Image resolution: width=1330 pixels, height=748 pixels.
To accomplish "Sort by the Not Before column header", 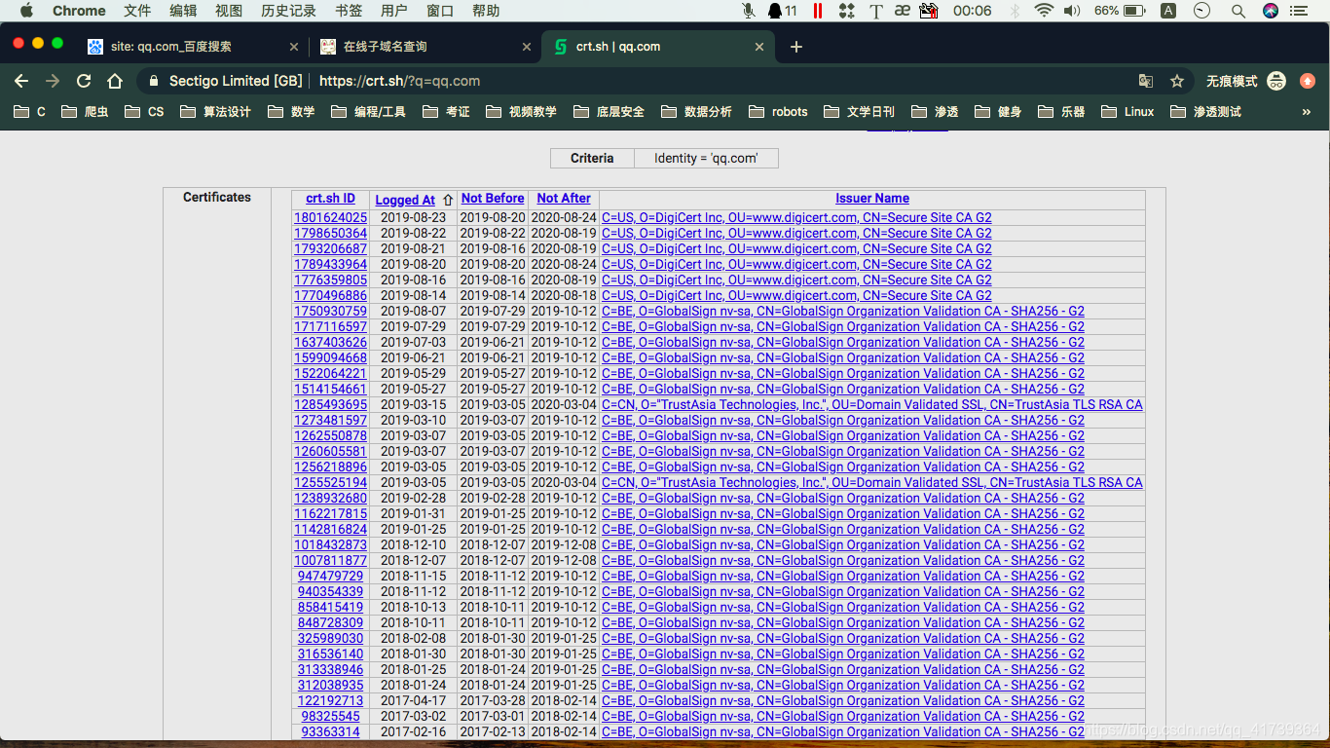I will pos(493,198).
